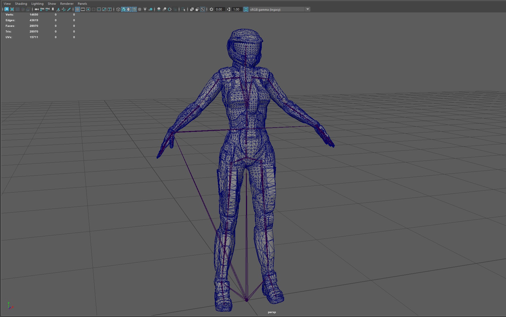Viewport: 506px width, 317px height.
Task: Click the UVs count '15711'
Action: 34,37
